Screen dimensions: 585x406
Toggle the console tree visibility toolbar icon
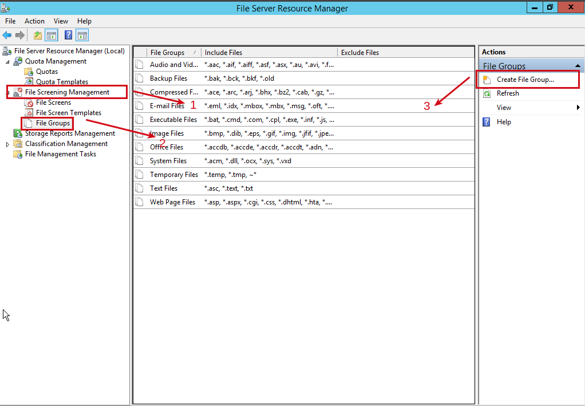point(51,35)
